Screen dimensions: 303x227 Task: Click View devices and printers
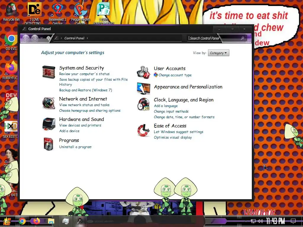(80, 125)
